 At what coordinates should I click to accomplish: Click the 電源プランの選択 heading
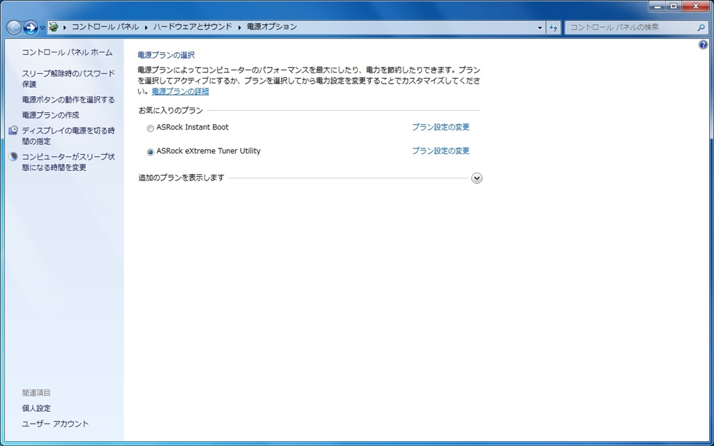(x=166, y=55)
